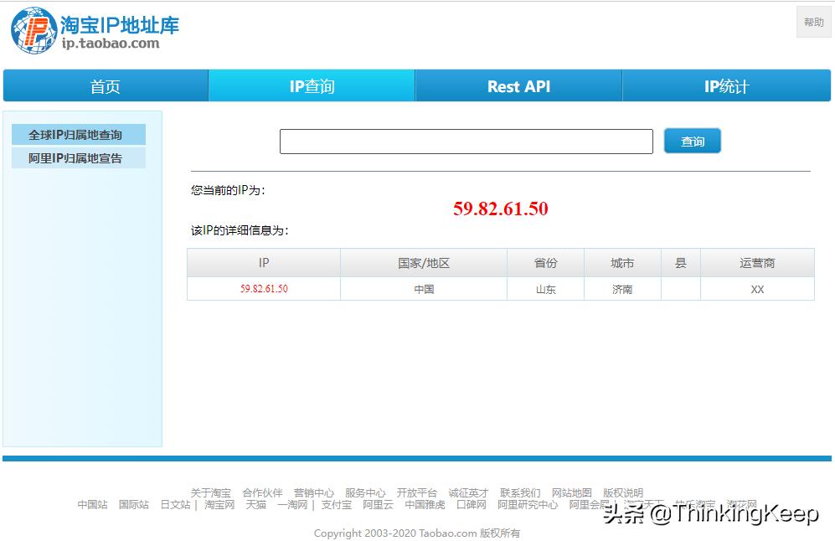Select 全球IP归属地查询 in the sidebar
835x541 pixels.
(x=78, y=135)
